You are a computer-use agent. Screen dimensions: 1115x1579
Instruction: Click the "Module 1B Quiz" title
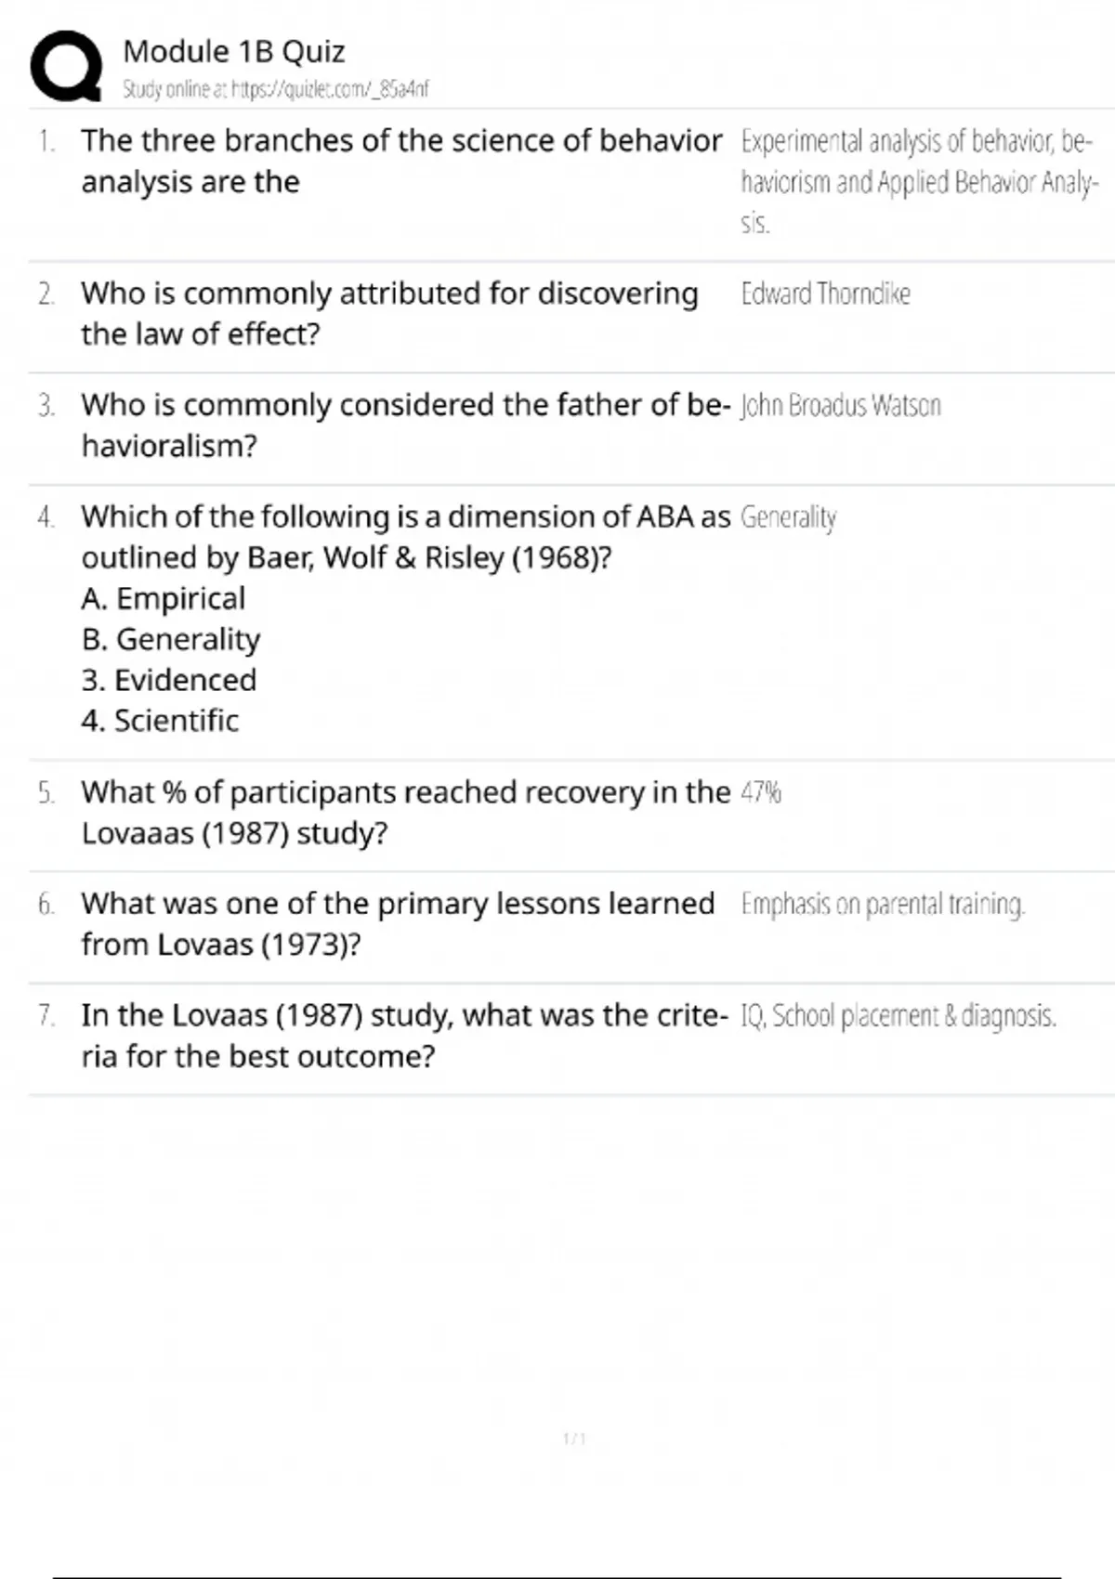point(233,52)
